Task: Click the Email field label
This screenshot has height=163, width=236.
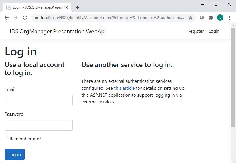Action: coord(10,89)
